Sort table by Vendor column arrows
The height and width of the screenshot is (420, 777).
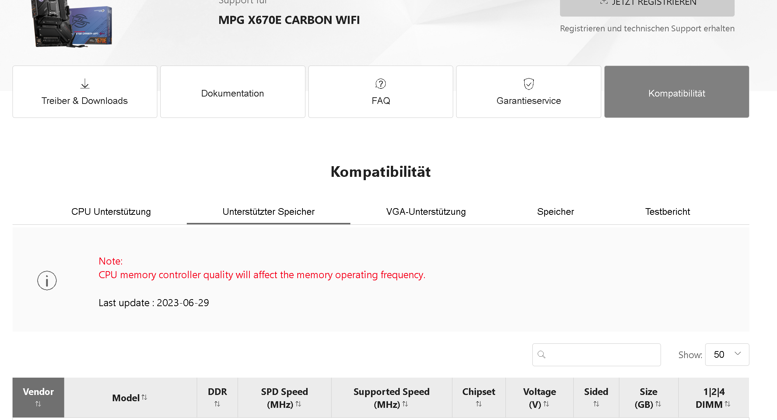coord(38,404)
